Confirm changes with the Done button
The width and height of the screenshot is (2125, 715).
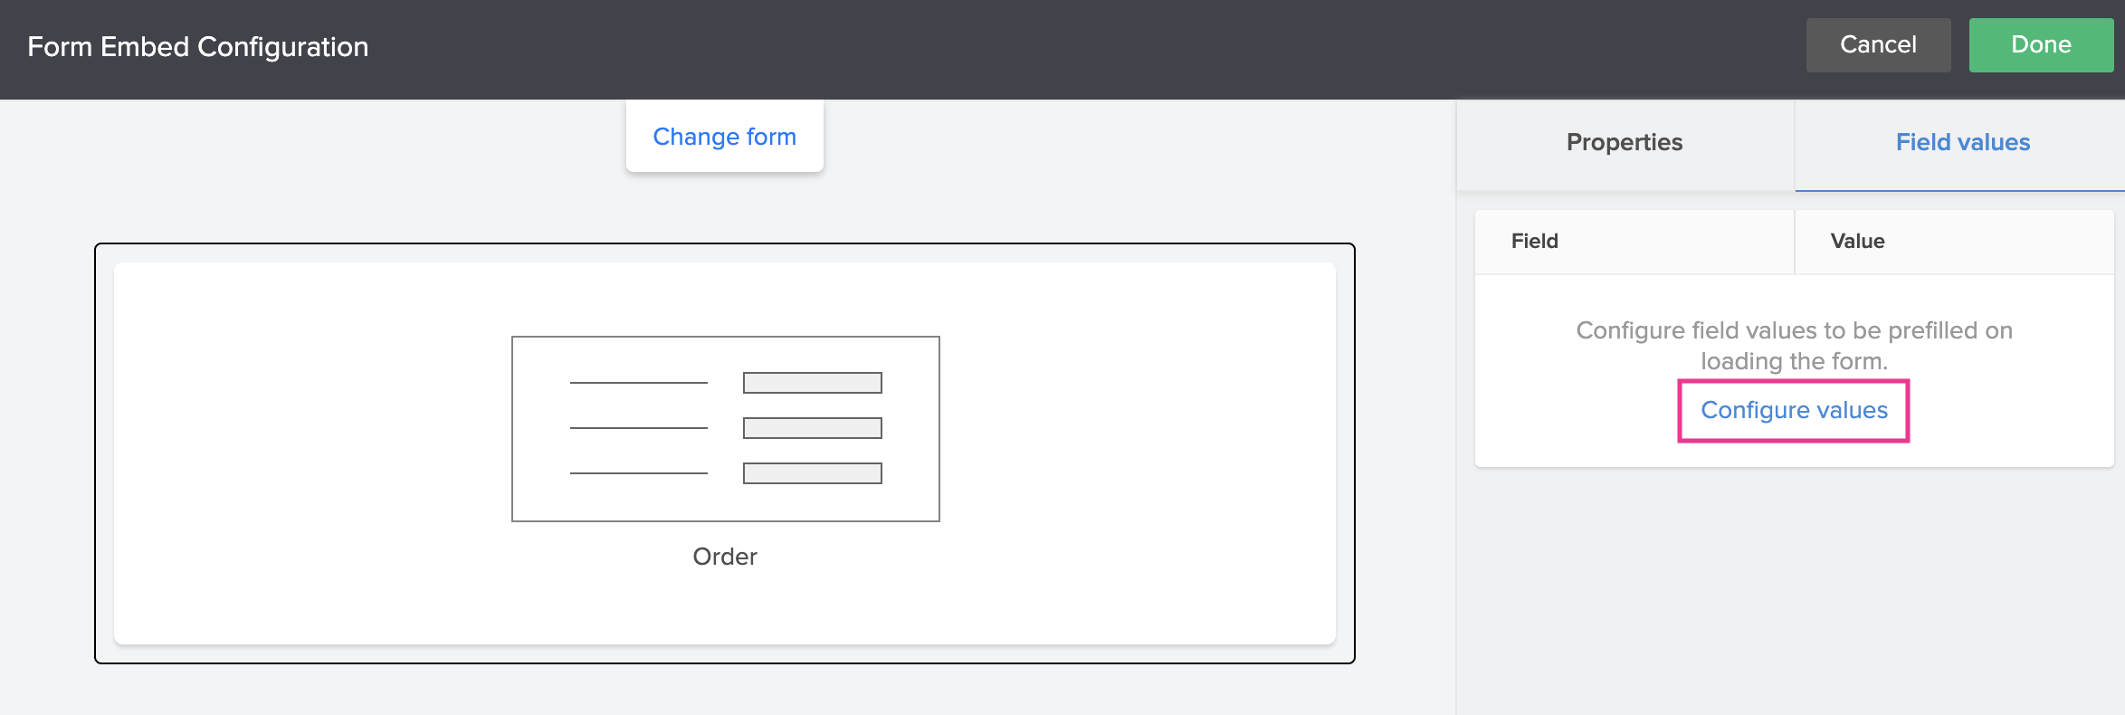[2041, 45]
